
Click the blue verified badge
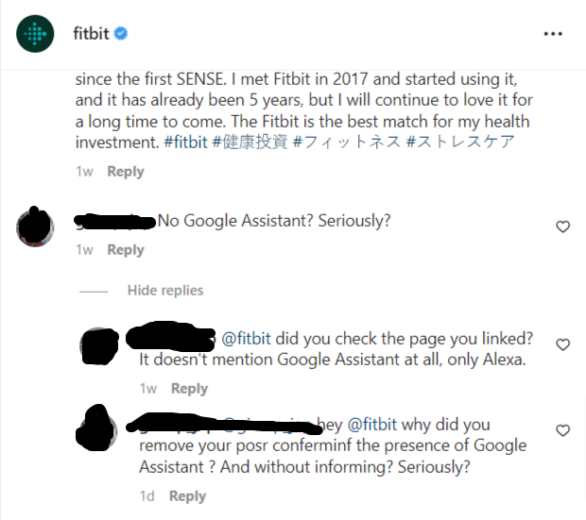(121, 34)
